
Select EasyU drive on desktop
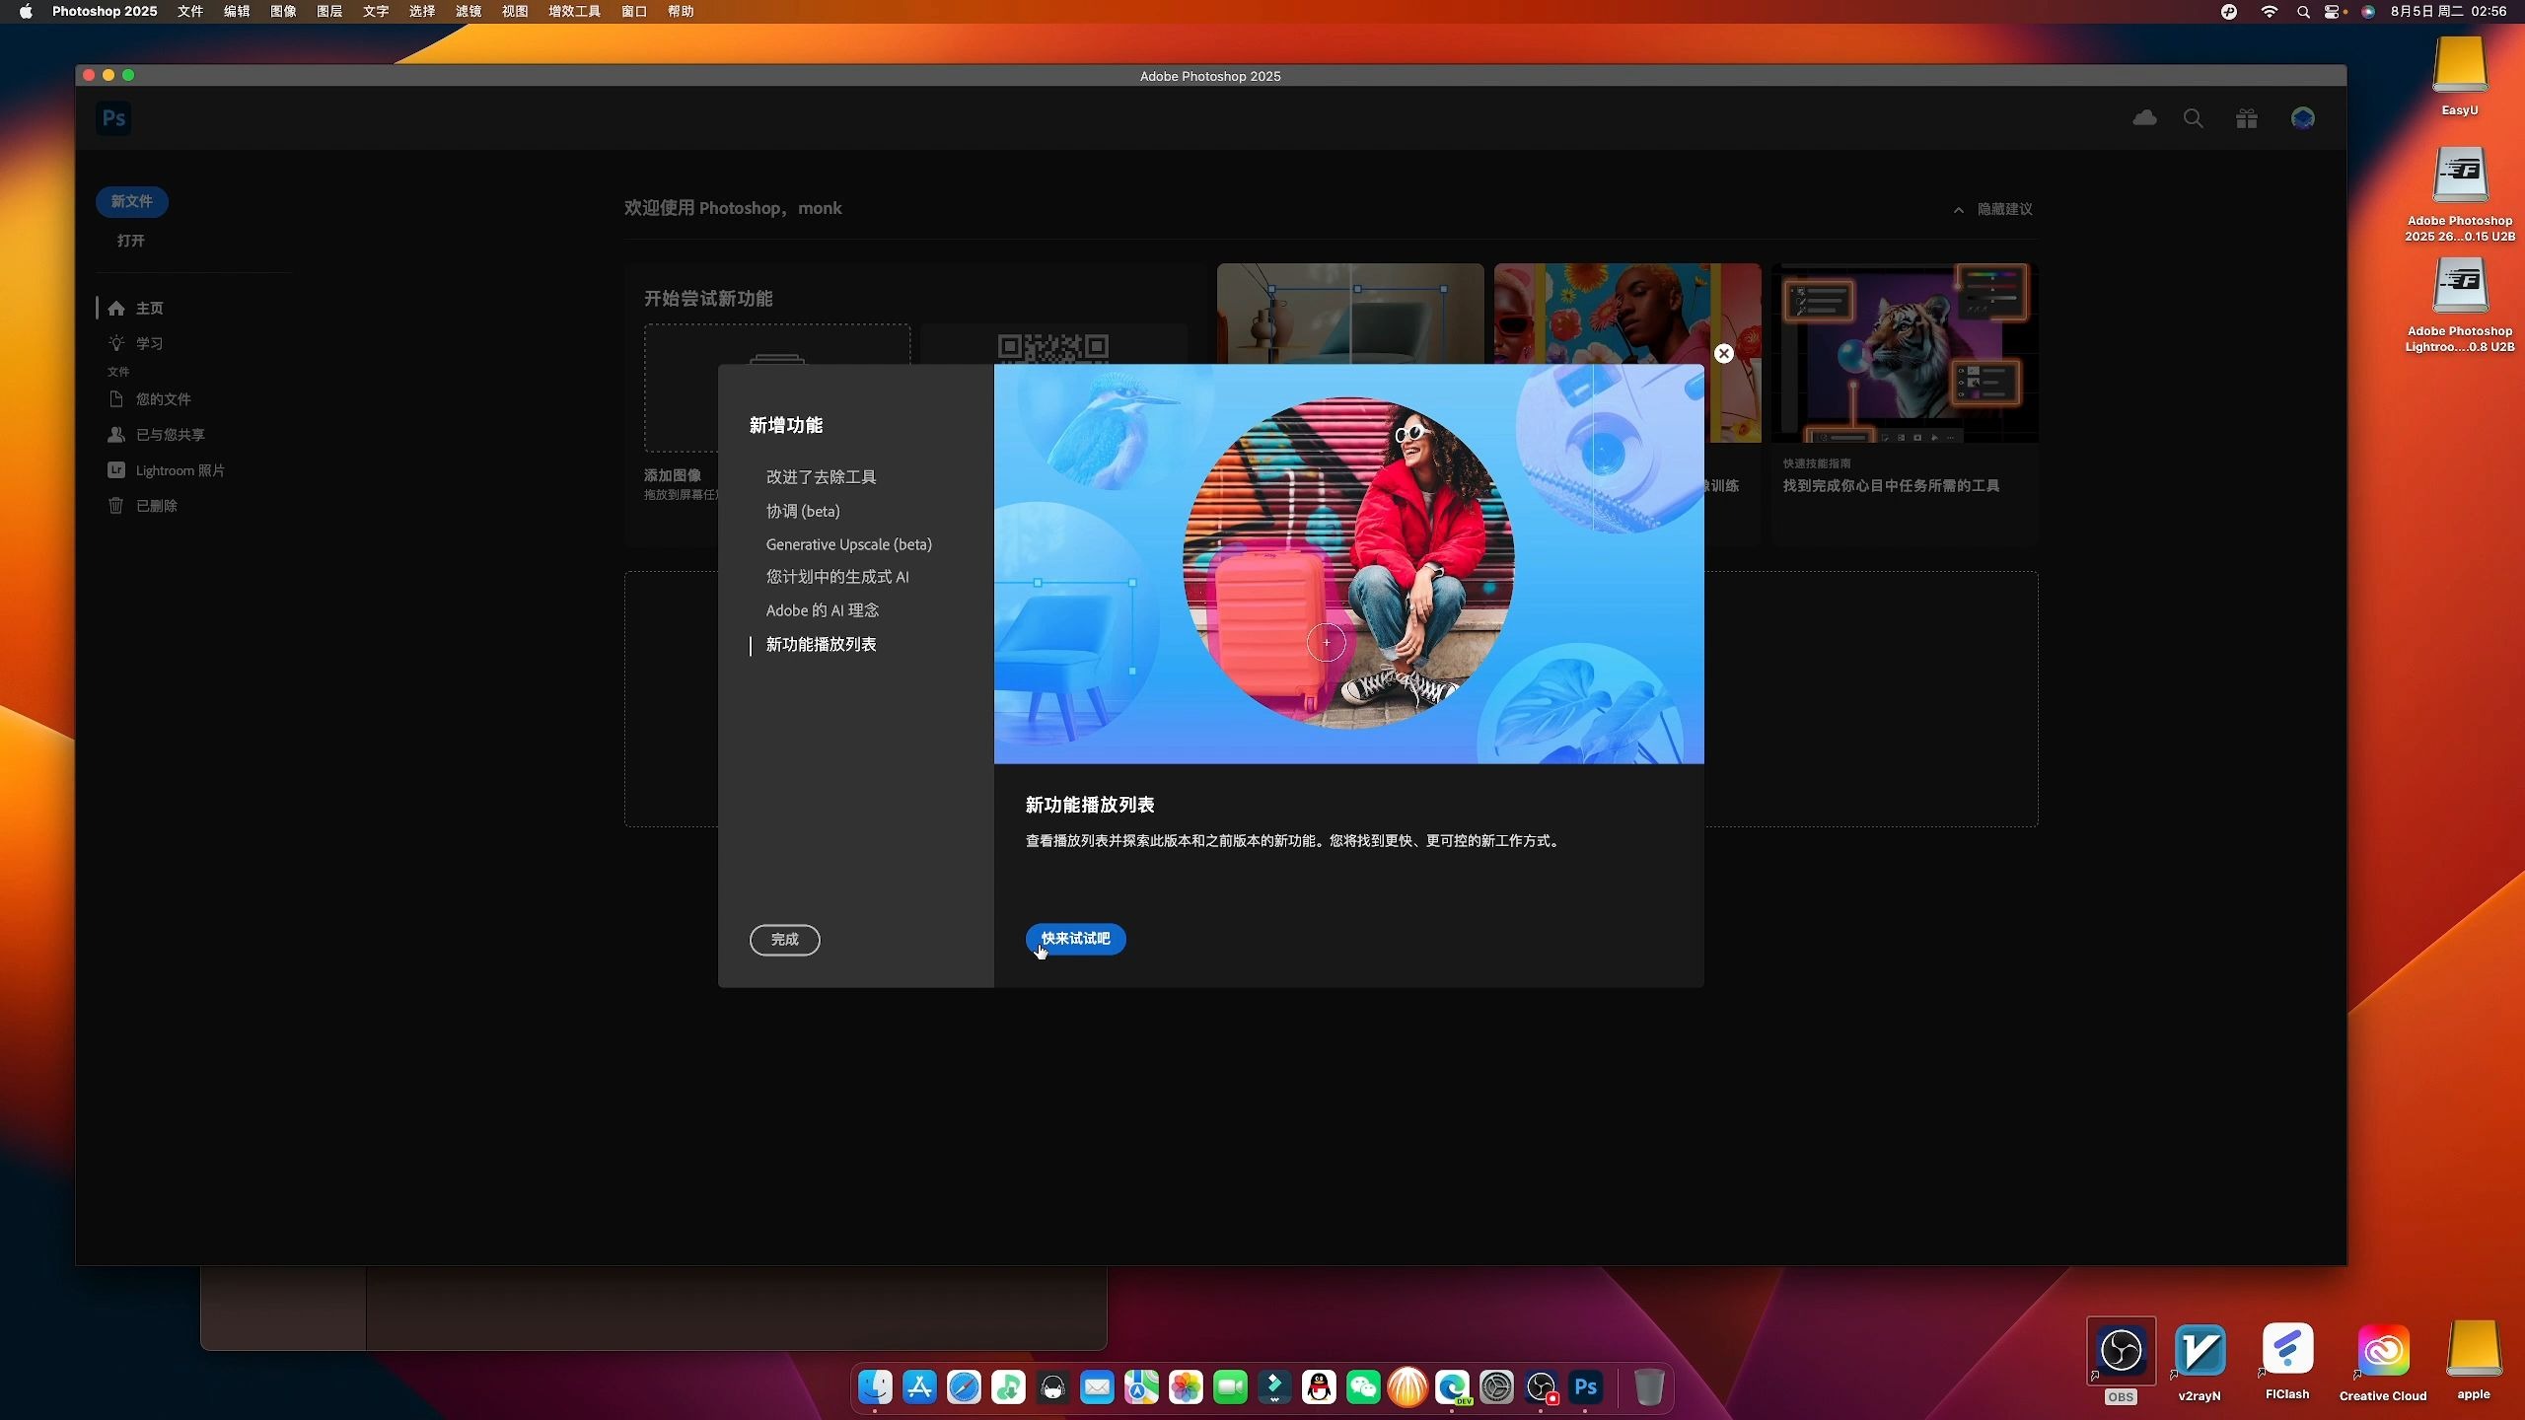point(2460,77)
